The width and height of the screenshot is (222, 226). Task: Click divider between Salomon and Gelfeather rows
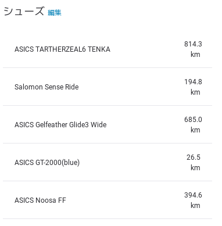pos(108,106)
